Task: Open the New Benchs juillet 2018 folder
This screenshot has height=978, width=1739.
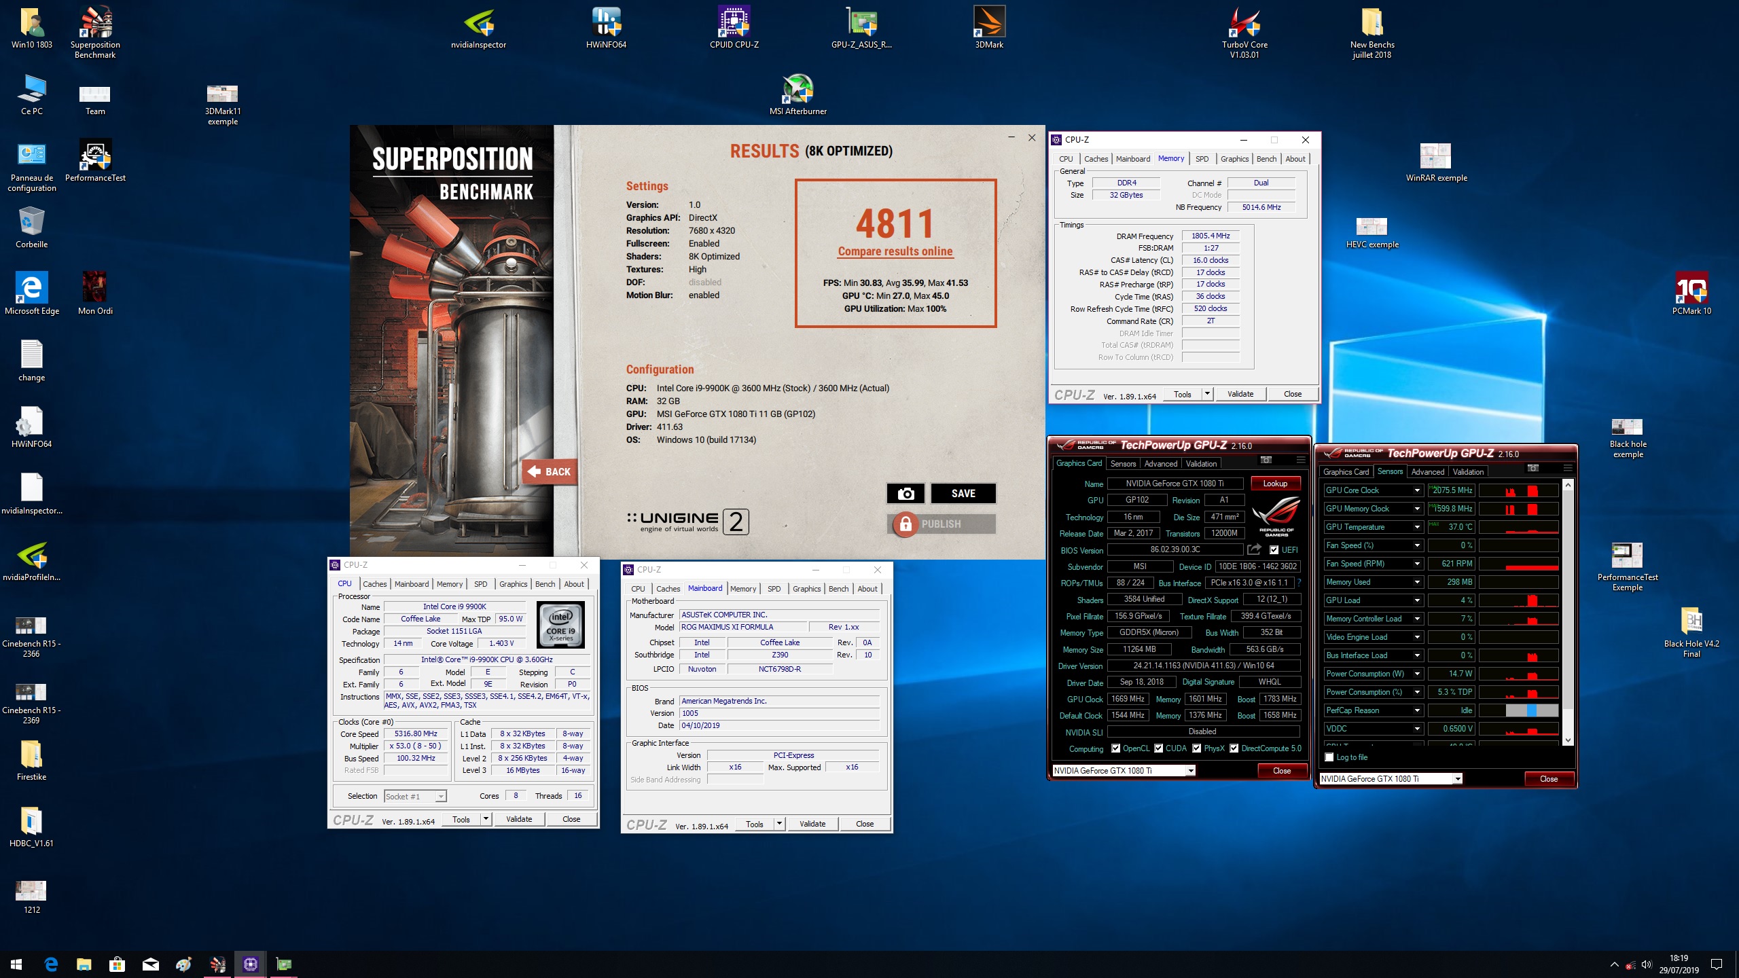Action: coord(1372,32)
